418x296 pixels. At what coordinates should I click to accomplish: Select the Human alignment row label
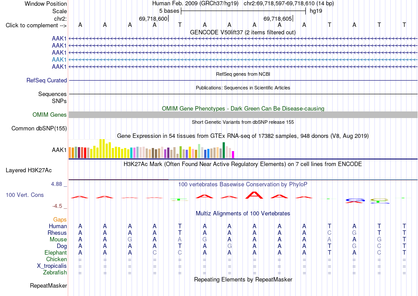point(58,226)
